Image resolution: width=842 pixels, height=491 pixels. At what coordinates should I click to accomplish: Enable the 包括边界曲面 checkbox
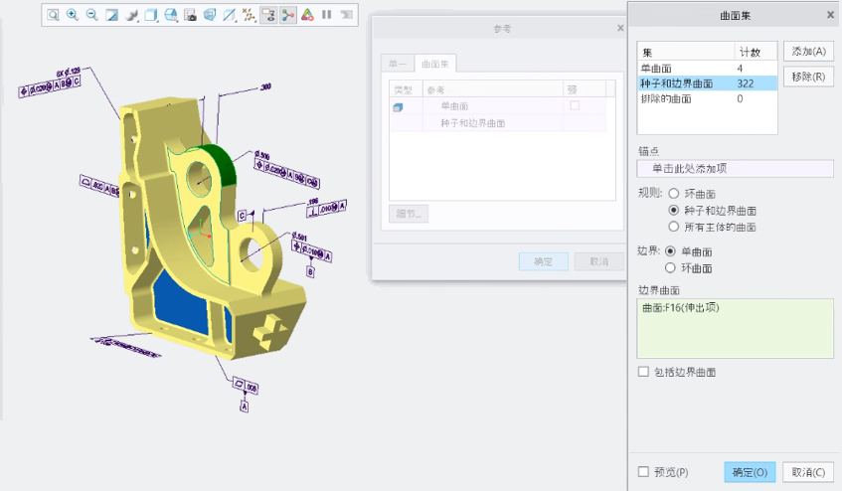click(644, 372)
